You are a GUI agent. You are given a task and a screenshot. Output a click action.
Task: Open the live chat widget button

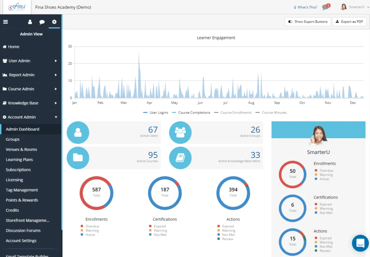click(x=360, y=243)
